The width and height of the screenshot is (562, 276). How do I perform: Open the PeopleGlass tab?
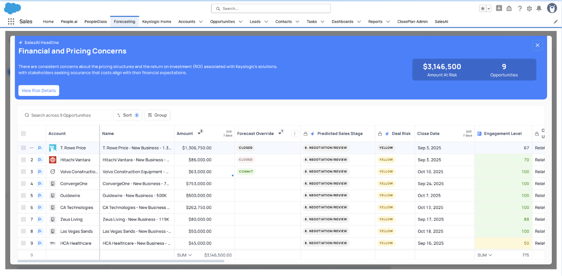[96, 21]
